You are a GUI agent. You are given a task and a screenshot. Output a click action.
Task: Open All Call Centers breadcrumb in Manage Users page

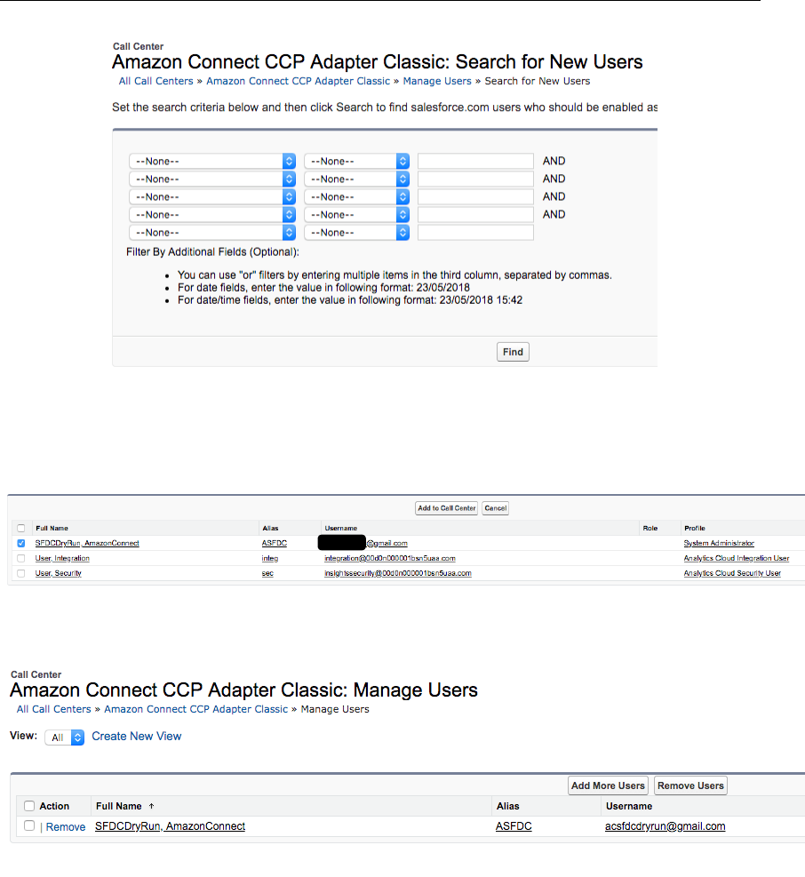pyautogui.click(x=53, y=709)
